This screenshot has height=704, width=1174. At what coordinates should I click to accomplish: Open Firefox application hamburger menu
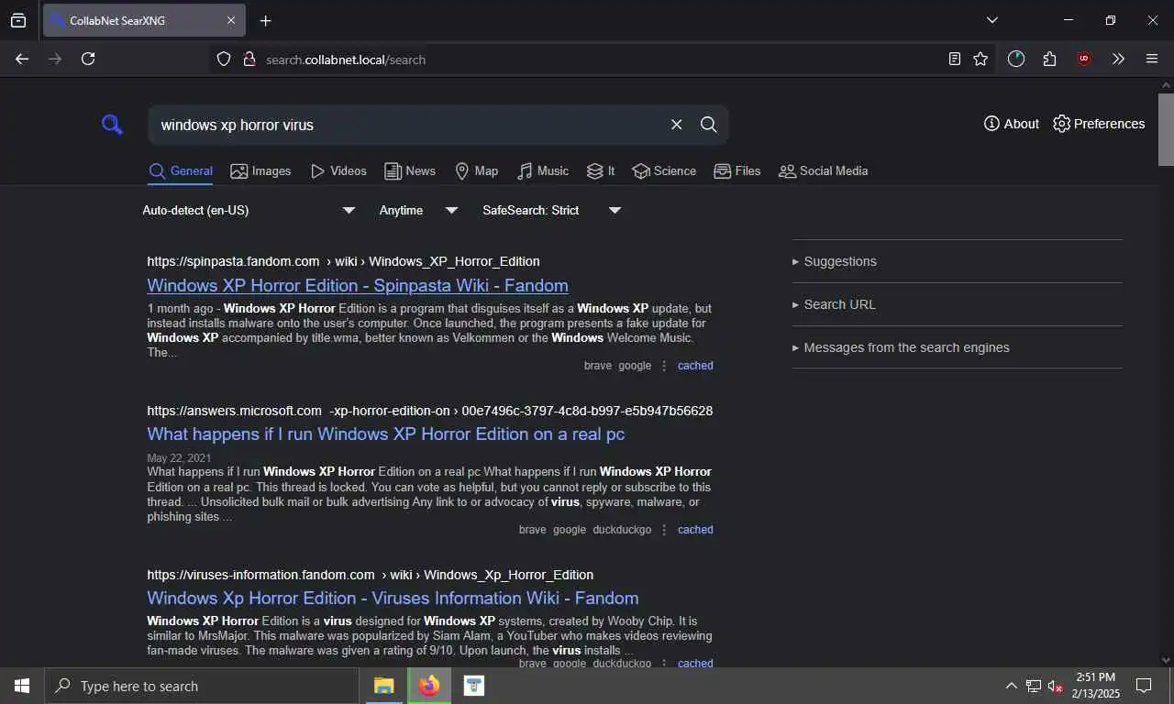coord(1152,59)
